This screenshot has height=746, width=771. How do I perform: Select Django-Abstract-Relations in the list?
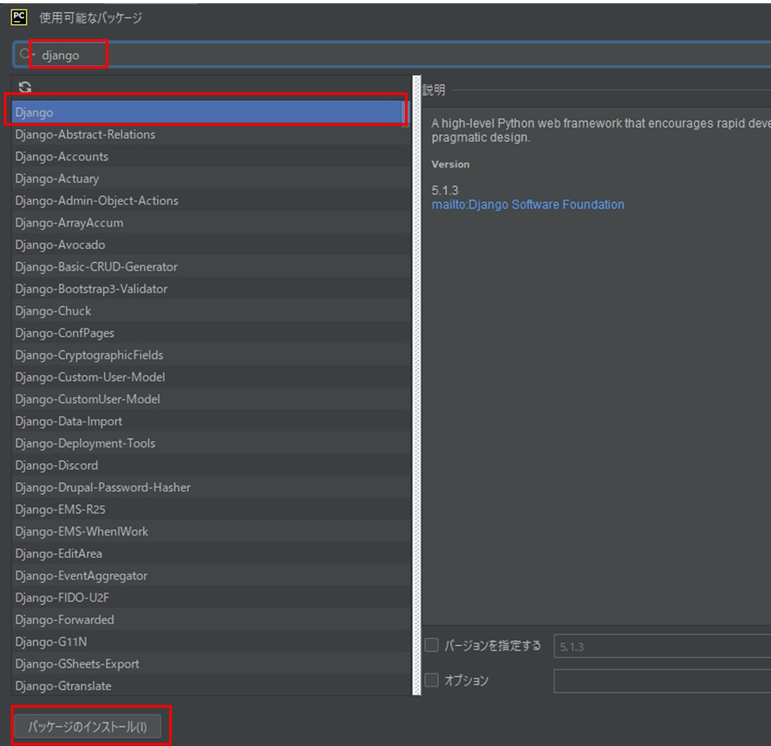211,134
